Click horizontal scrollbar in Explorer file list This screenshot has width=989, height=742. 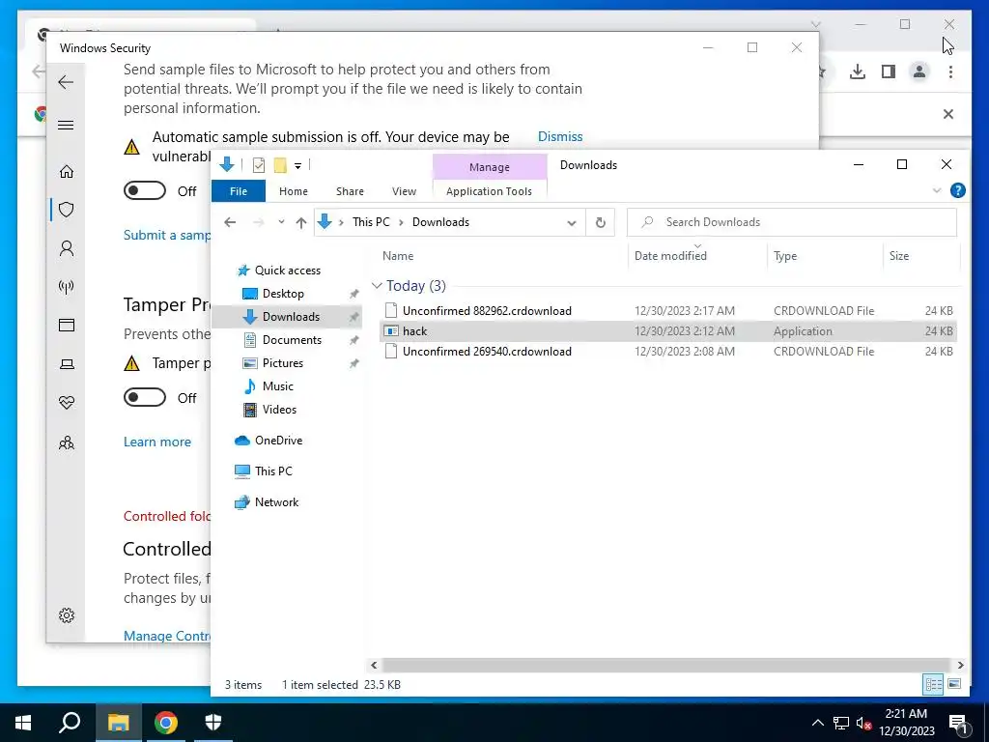[665, 665]
